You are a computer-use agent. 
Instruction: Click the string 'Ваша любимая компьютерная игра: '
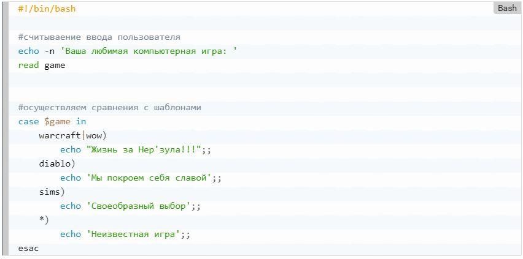(x=149, y=51)
